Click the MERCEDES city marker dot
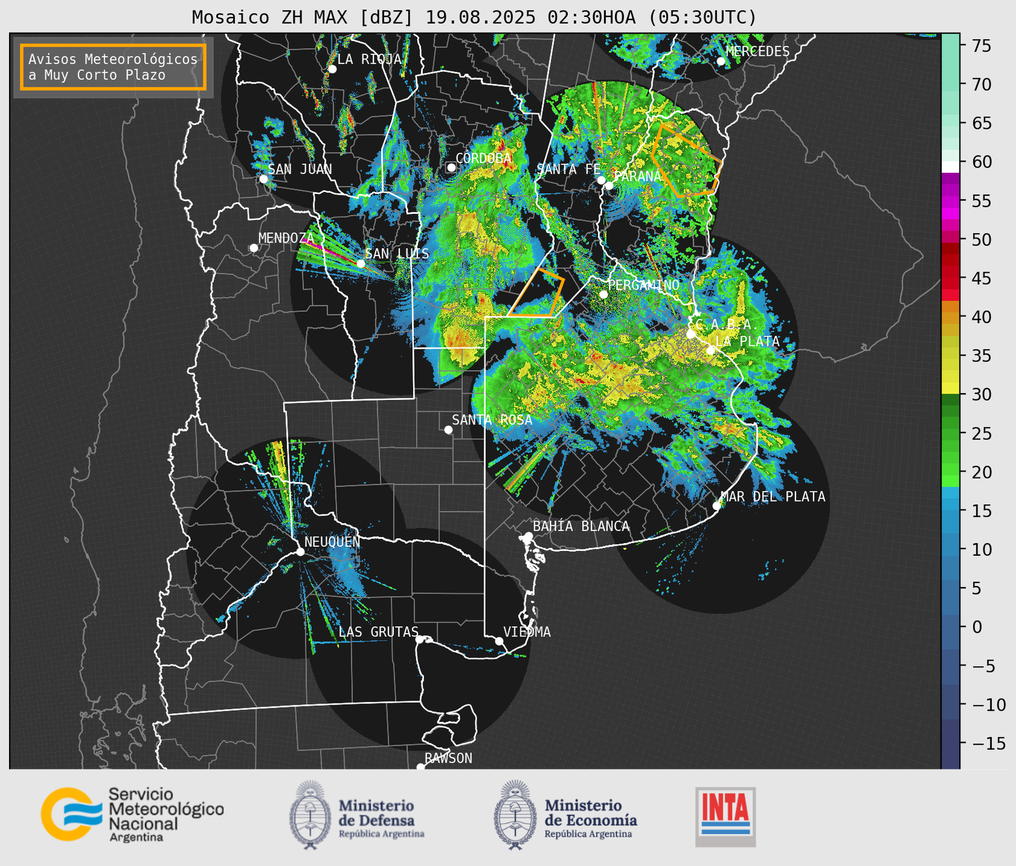 coord(721,61)
